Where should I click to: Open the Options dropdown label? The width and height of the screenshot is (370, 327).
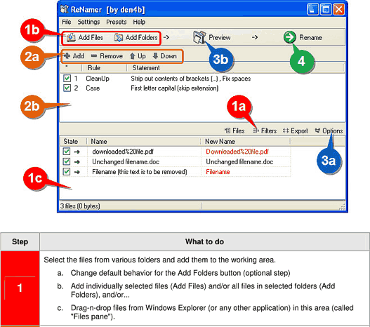[x=333, y=131]
